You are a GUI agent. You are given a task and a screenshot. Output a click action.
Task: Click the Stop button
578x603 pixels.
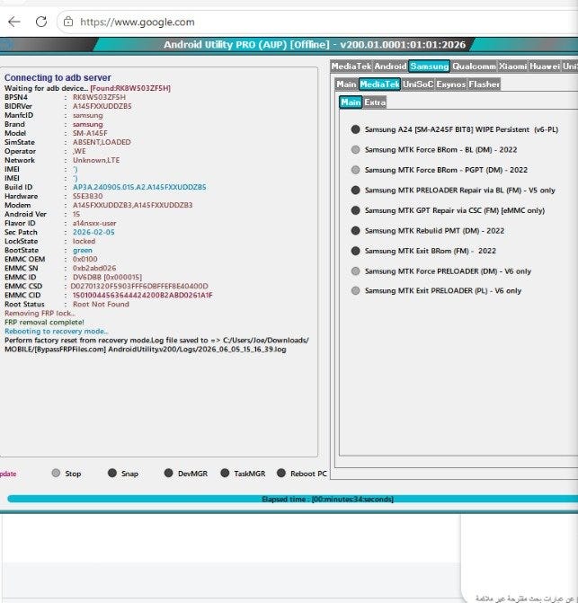67,474
